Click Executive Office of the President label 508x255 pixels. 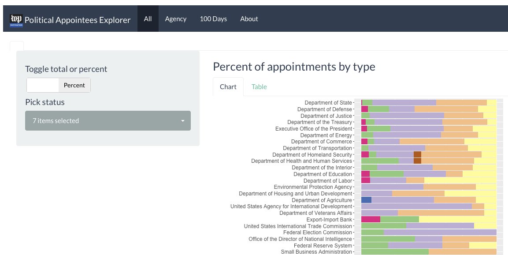click(314, 129)
